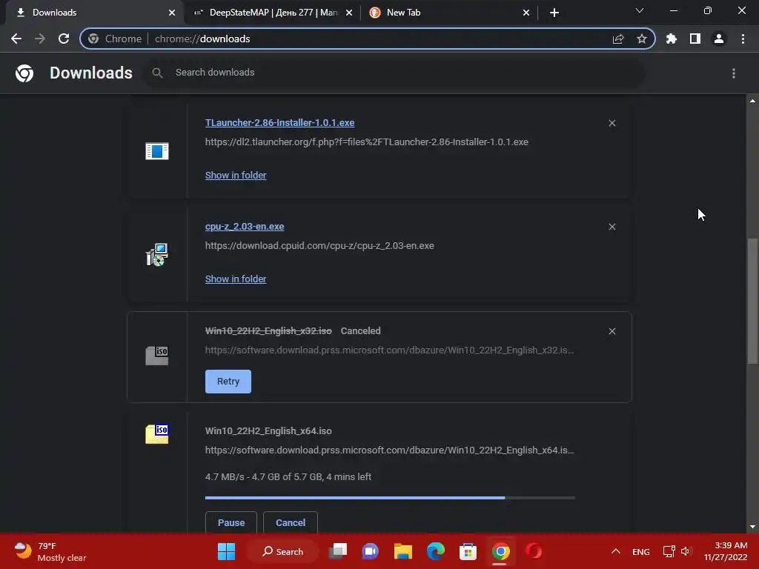Close the DeepStateMAP tab
The width and height of the screenshot is (759, 569).
(349, 13)
